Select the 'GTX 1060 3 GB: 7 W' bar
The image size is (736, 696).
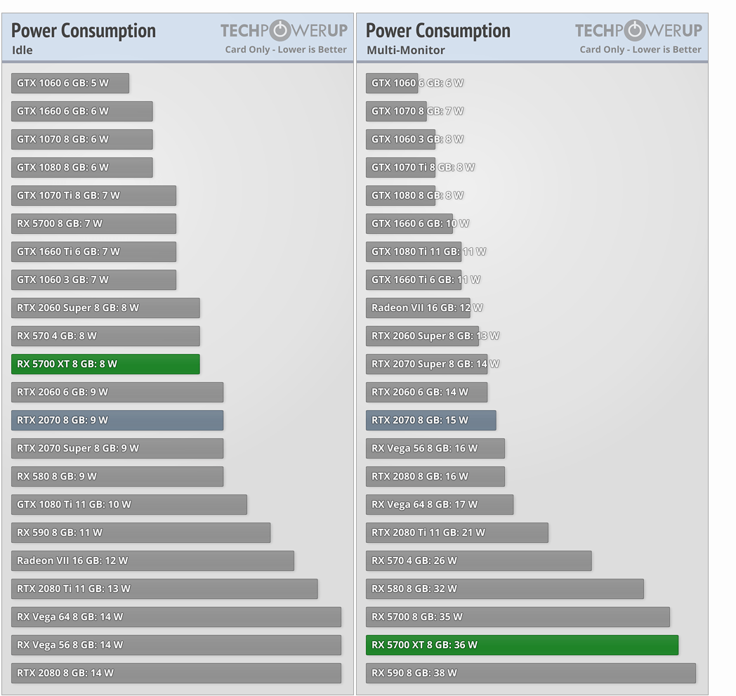coord(93,280)
